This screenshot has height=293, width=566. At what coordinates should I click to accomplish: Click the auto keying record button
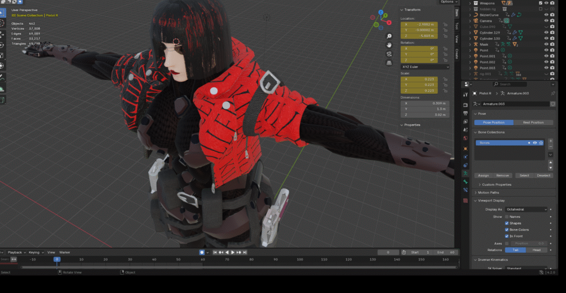[202, 252]
